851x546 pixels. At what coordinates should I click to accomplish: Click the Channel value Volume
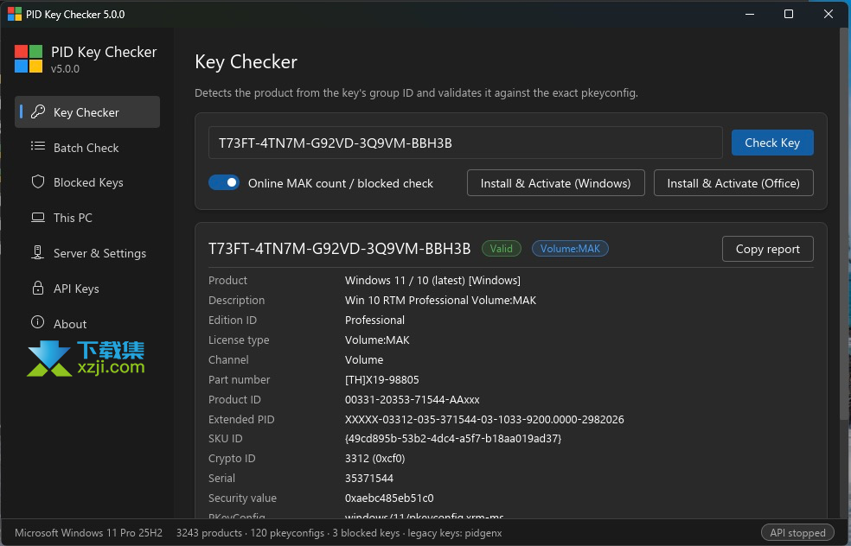pyautogui.click(x=364, y=360)
